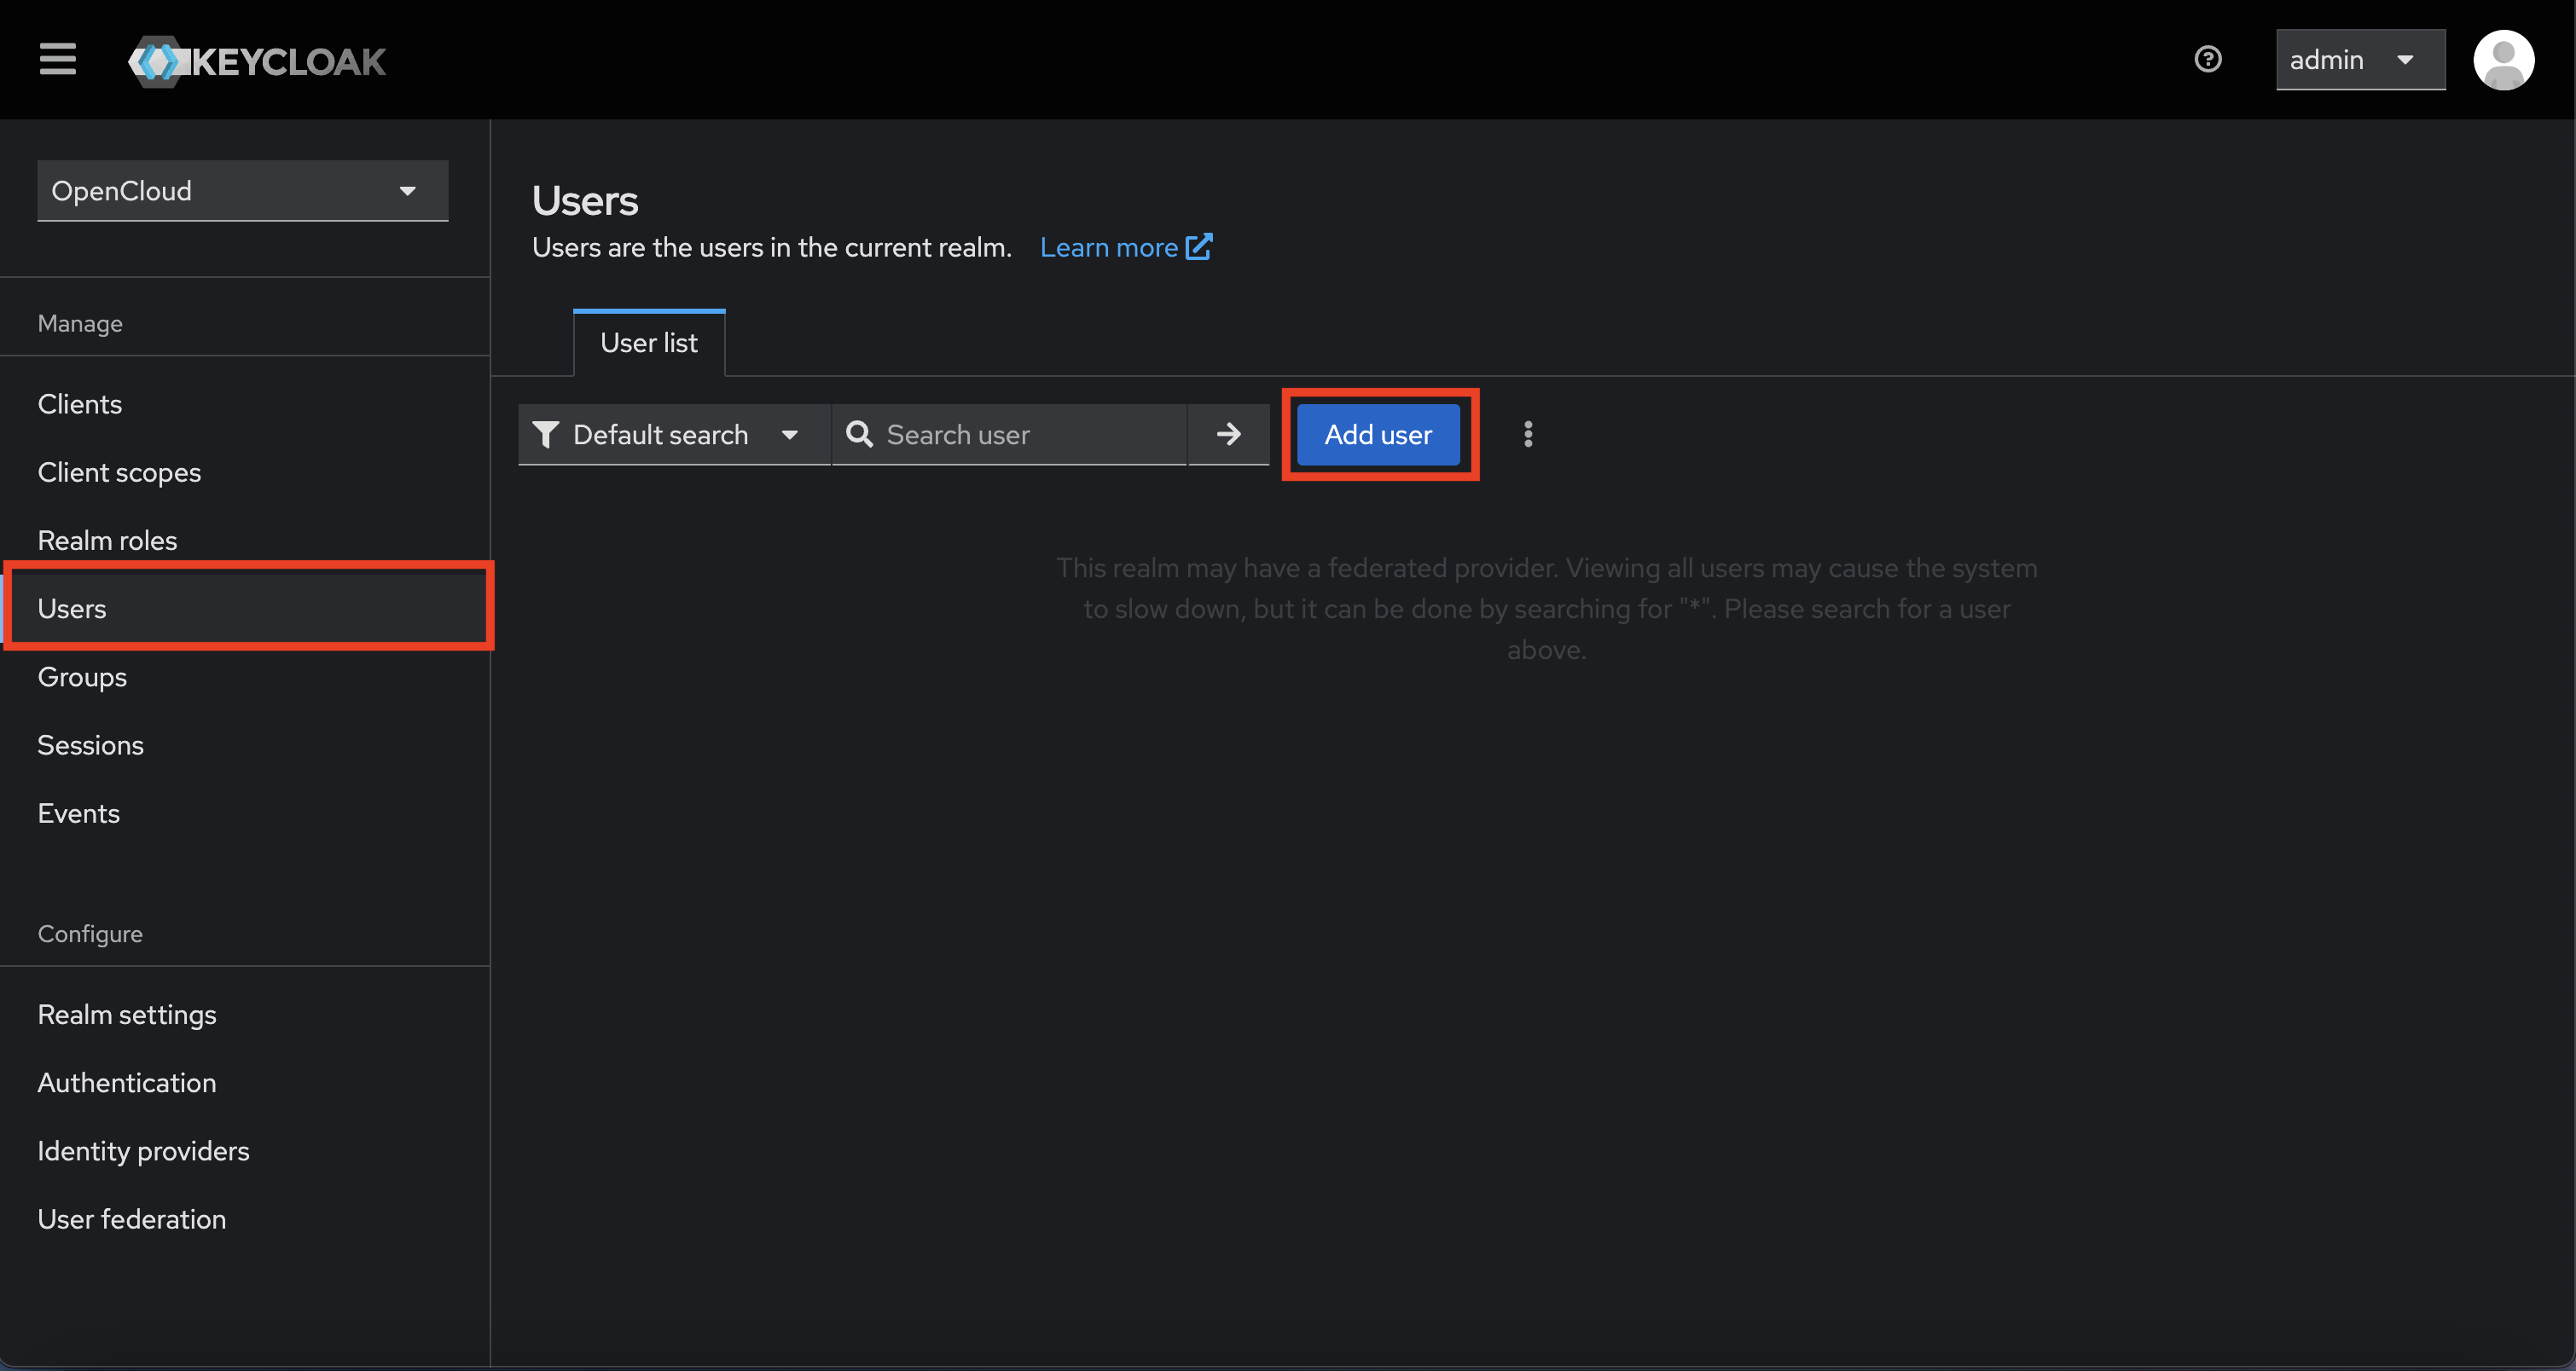
Task: Navigate to Identity providers
Action: [143, 1151]
